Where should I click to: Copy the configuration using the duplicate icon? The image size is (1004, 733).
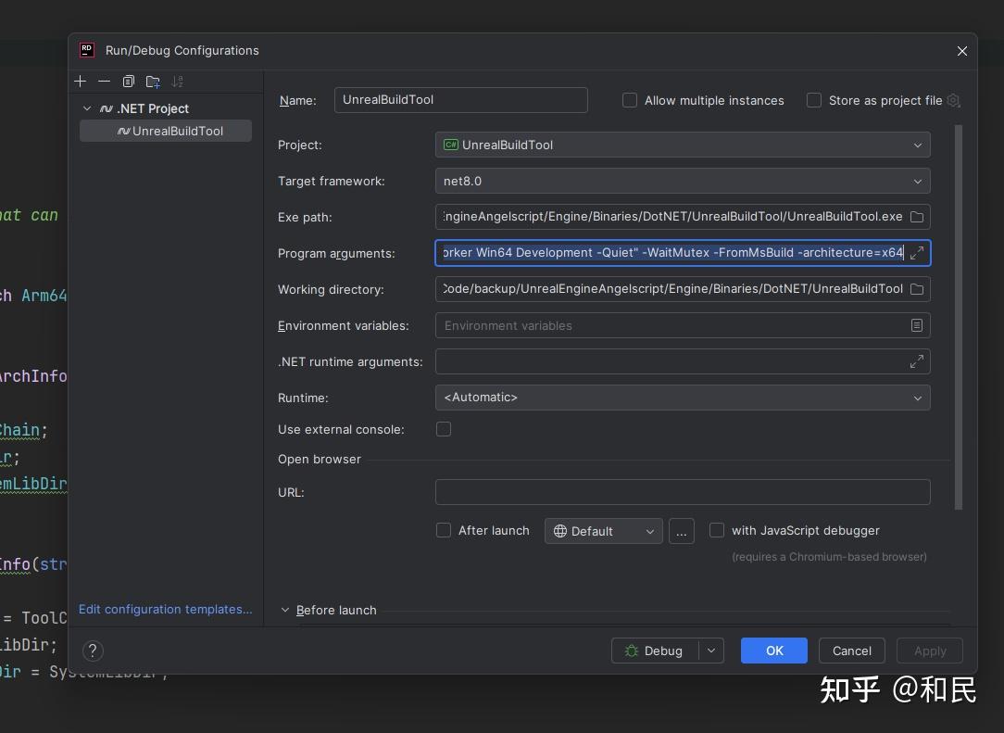click(128, 82)
